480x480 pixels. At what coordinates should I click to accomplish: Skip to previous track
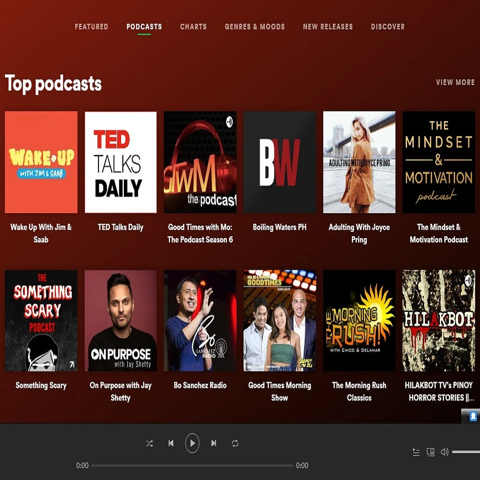tap(171, 443)
